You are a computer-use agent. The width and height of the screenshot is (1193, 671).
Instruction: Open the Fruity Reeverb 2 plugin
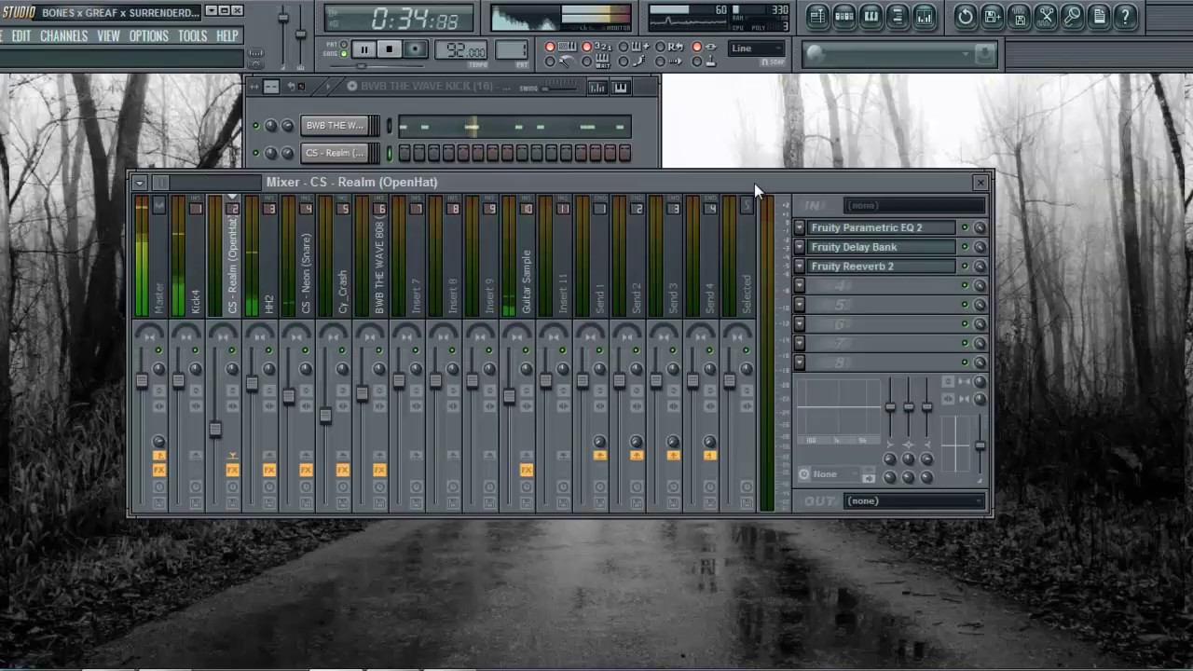point(882,267)
